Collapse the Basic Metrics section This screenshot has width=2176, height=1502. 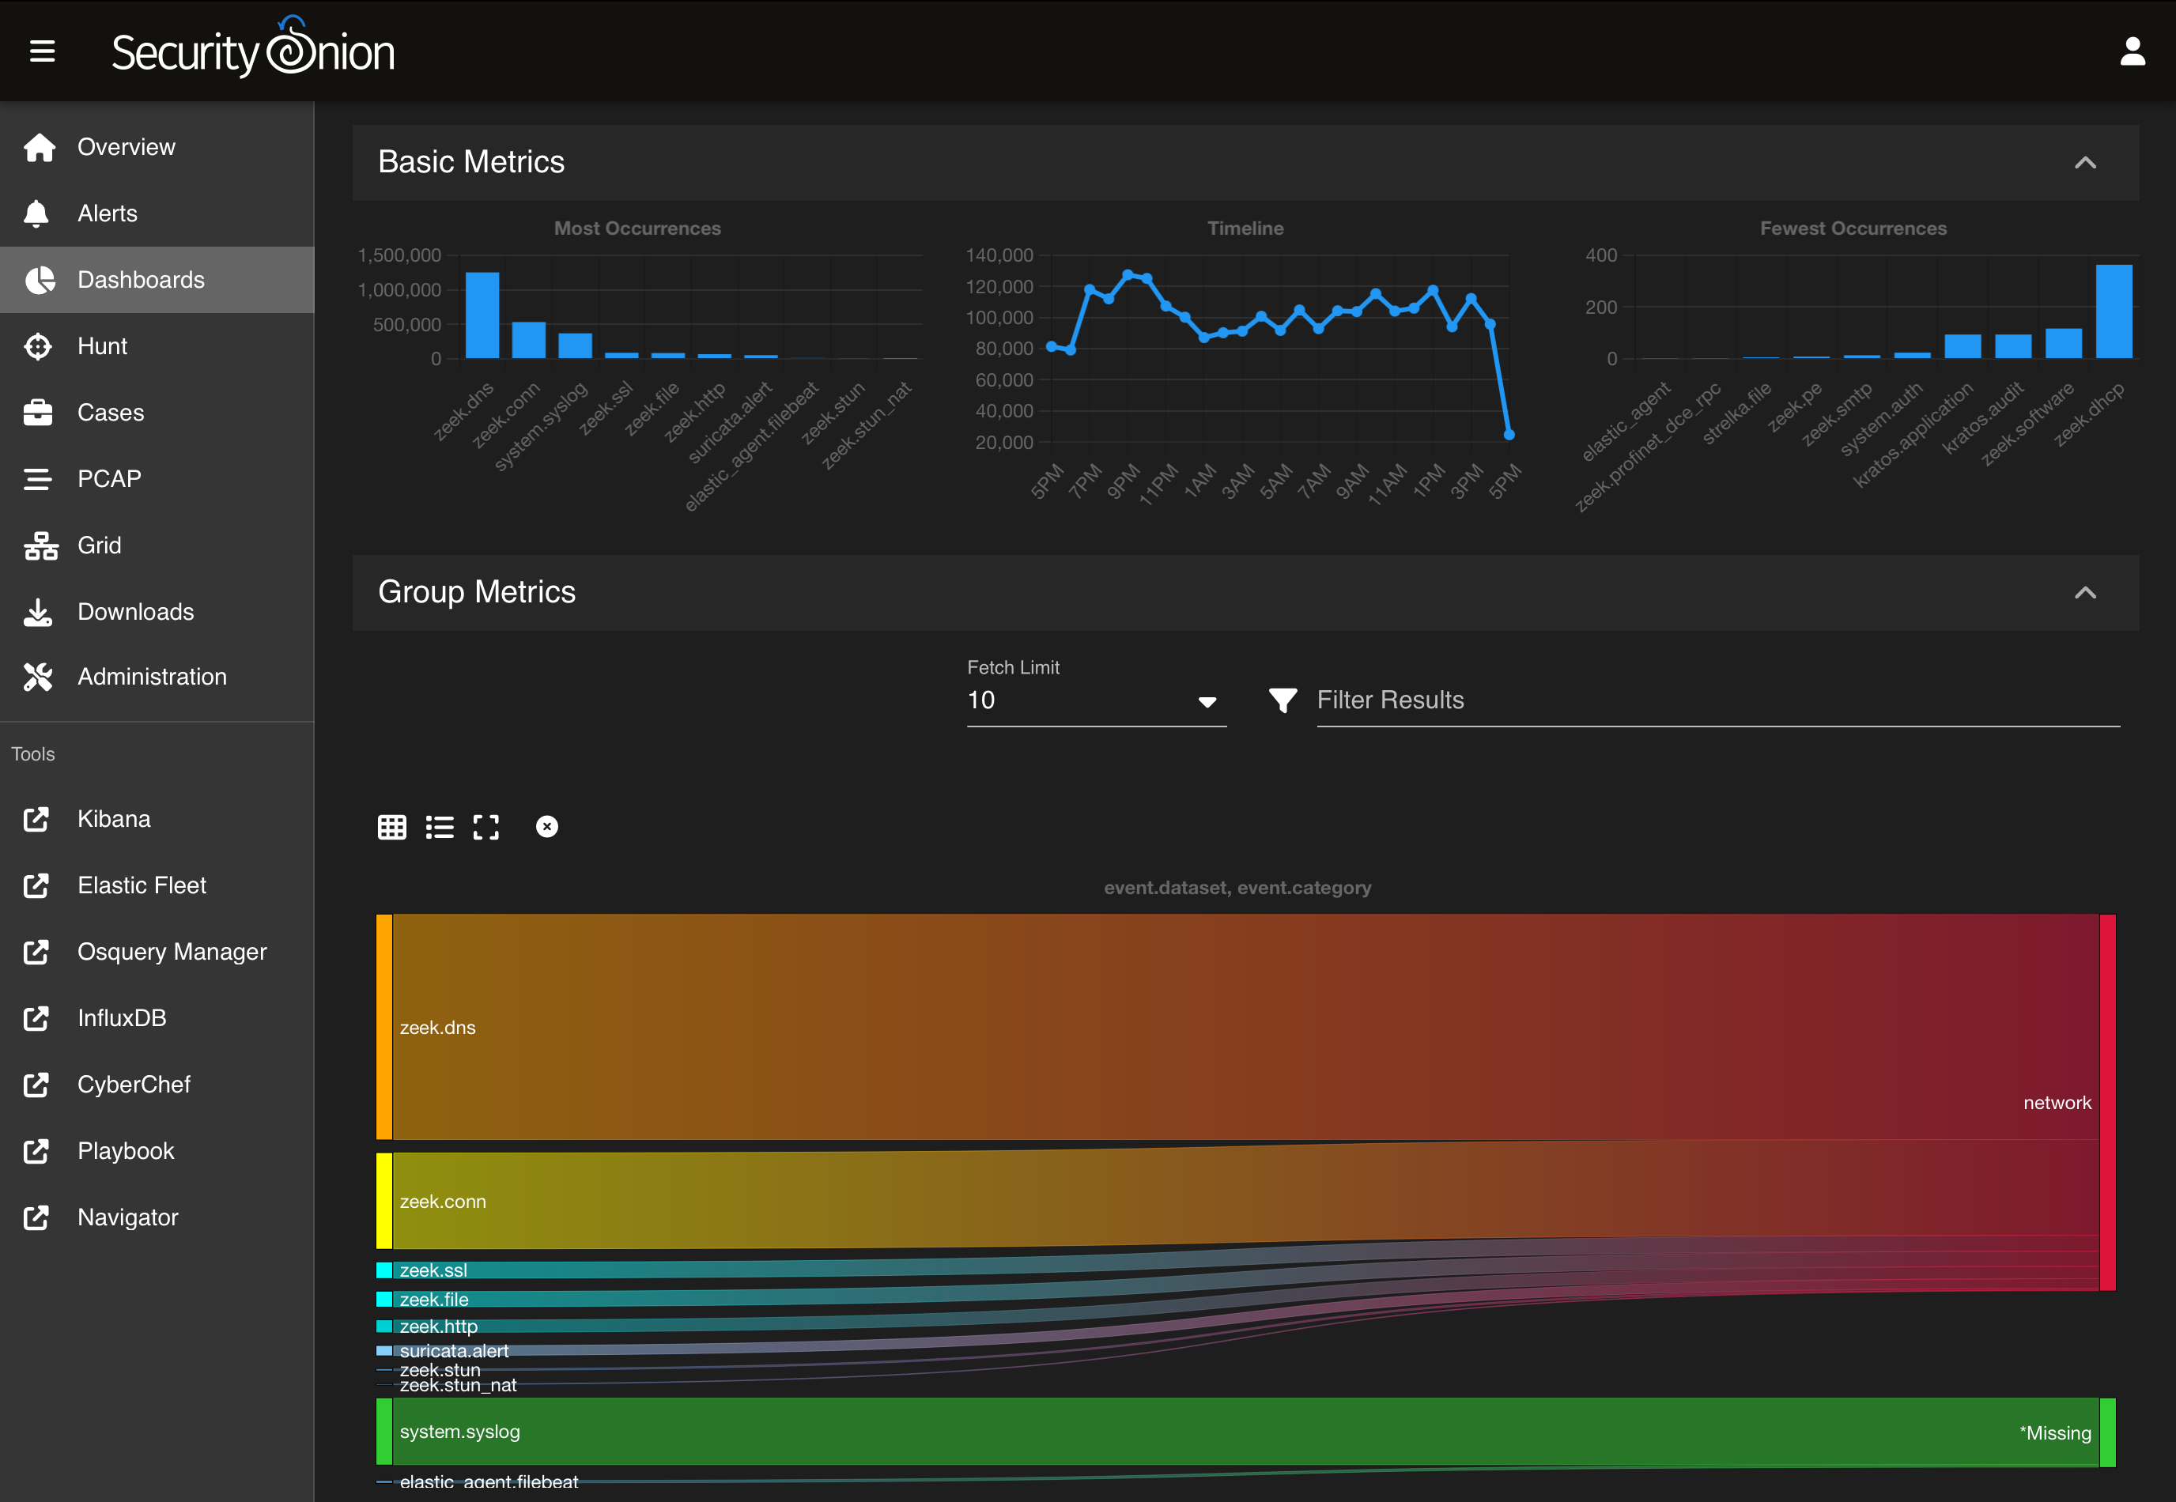point(2085,163)
